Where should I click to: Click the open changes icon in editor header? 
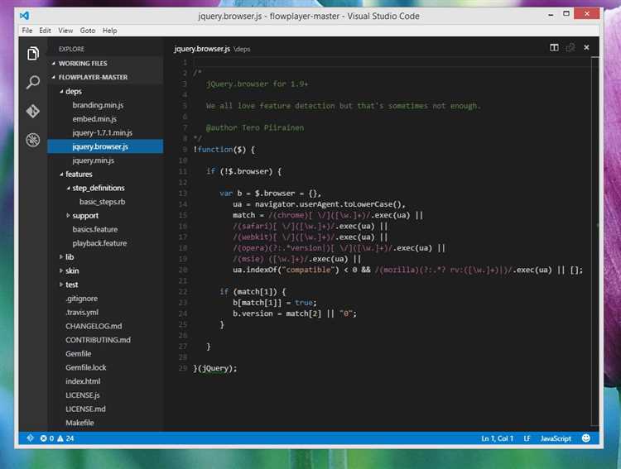point(570,47)
